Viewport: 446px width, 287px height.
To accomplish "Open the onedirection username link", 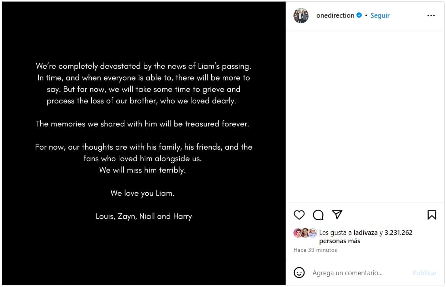I will tap(335, 15).
